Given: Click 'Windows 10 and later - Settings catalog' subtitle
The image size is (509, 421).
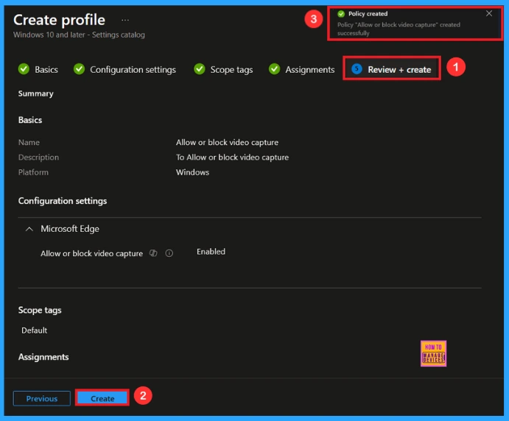Looking at the screenshot, I should (x=79, y=35).
